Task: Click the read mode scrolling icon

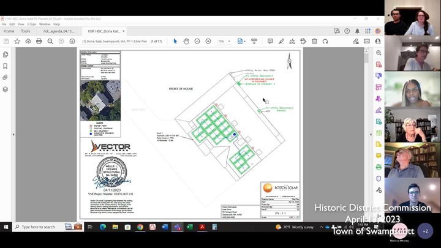Action: [x=254, y=42]
